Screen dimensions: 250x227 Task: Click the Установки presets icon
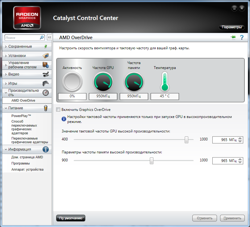(x=46, y=56)
